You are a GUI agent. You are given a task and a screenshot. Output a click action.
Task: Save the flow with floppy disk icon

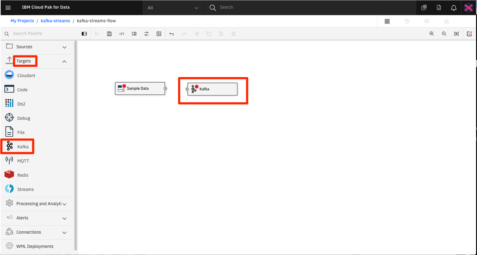[x=109, y=34]
